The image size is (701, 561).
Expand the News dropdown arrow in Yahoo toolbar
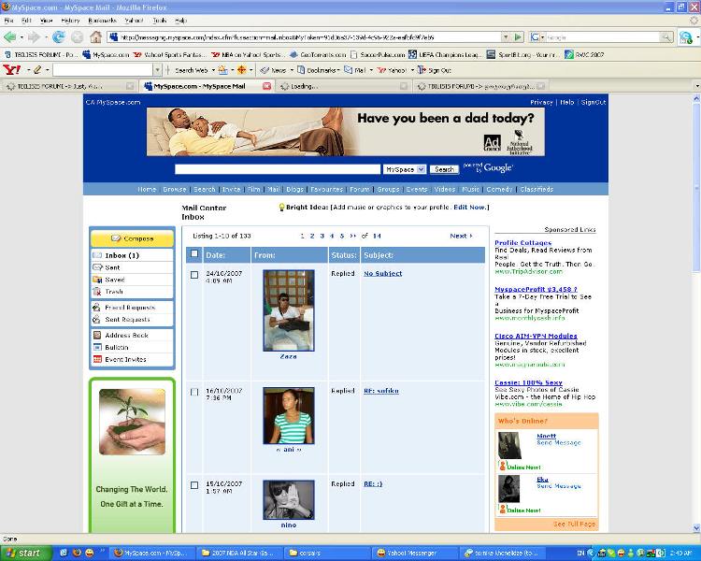[x=292, y=70]
